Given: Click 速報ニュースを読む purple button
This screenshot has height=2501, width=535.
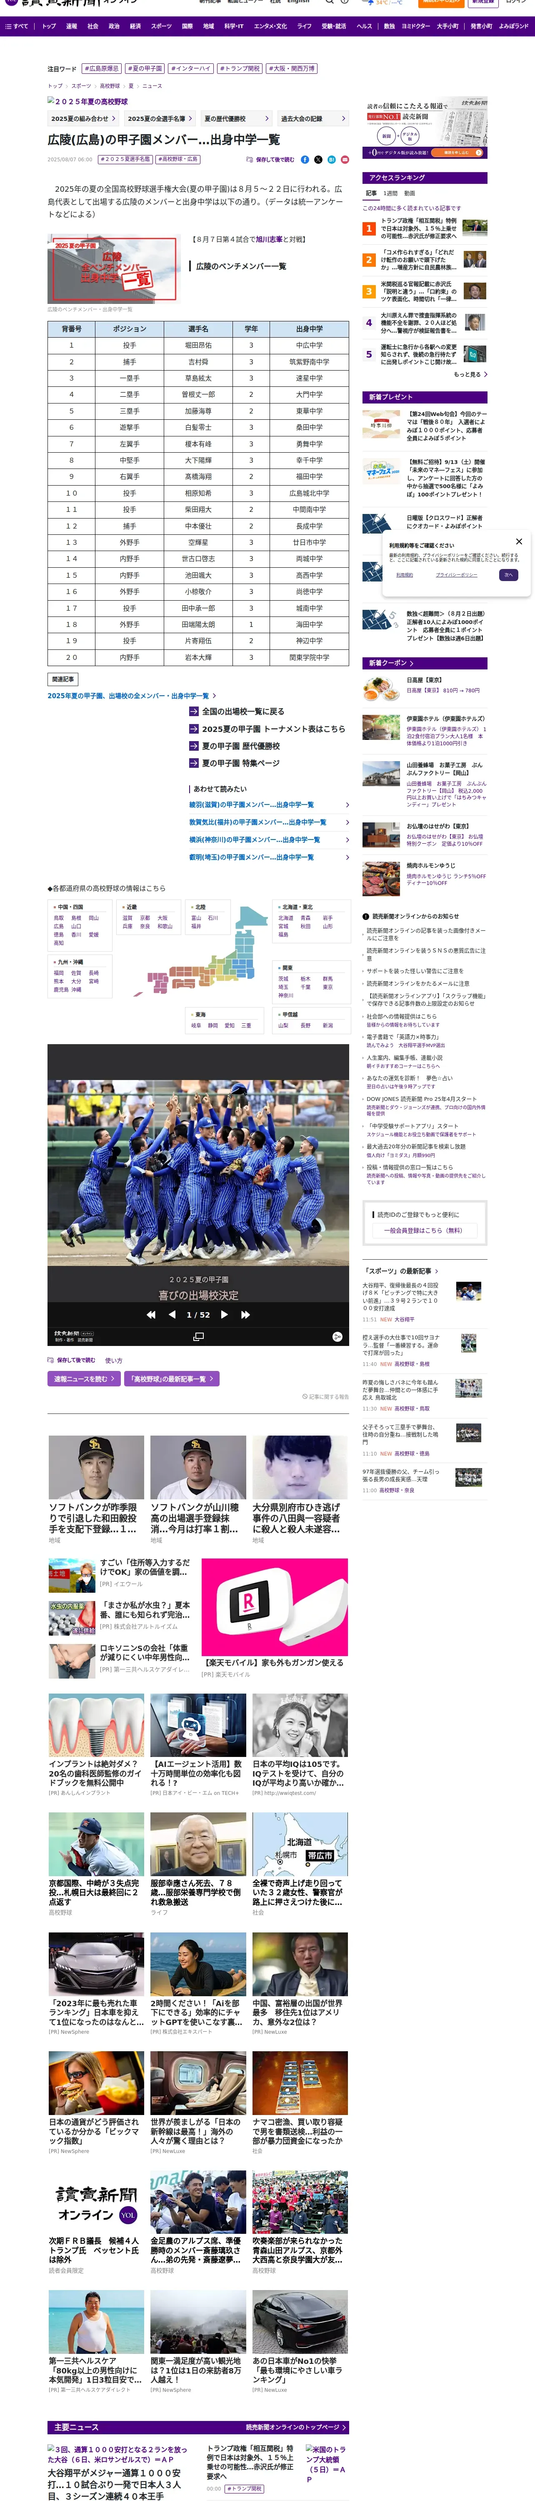Looking at the screenshot, I should 83,1378.
